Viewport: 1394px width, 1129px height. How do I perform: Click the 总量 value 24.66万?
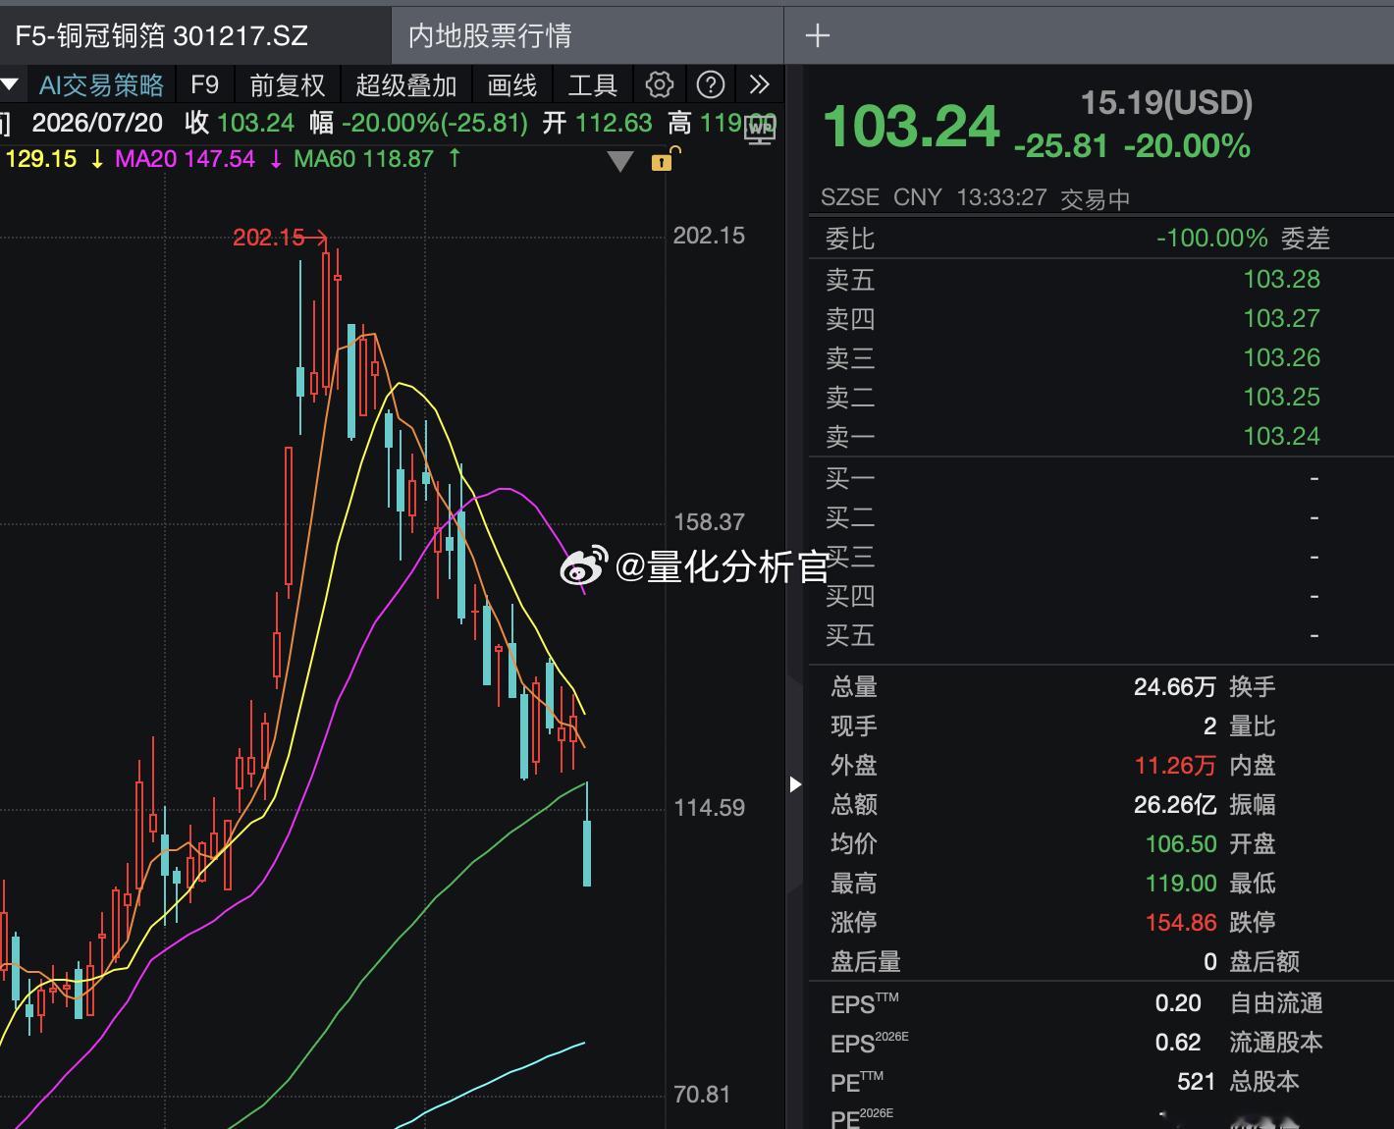pyautogui.click(x=1175, y=687)
